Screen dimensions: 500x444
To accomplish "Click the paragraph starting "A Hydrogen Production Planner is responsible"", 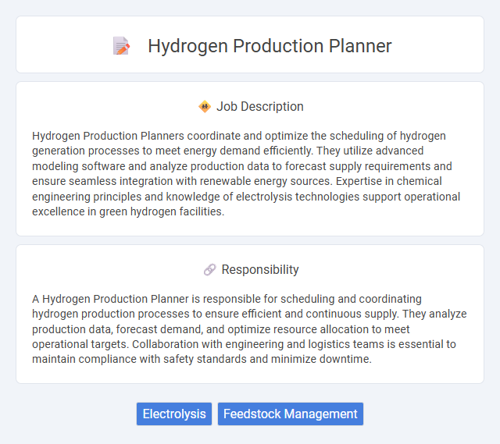I will tap(249, 329).
